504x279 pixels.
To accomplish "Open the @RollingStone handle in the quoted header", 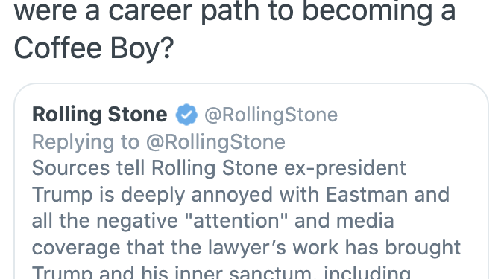I will click(271, 115).
